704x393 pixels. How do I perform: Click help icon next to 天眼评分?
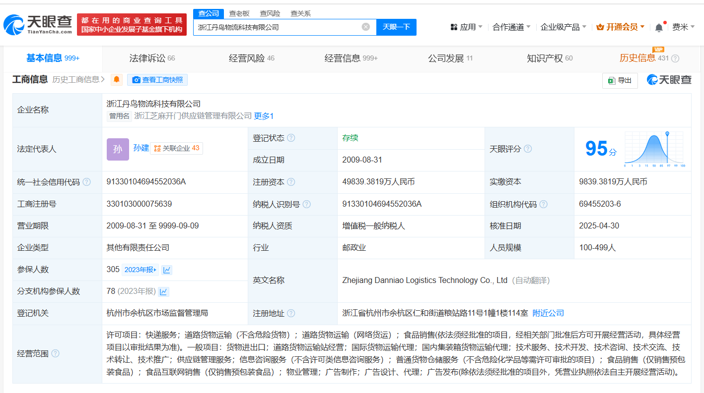(x=528, y=149)
